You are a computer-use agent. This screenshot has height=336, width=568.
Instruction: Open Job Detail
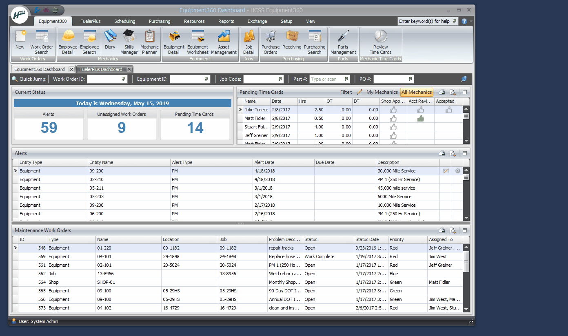point(249,42)
